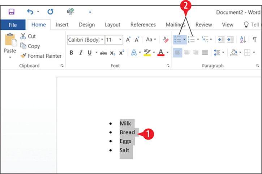Screen dimensions: 262x174
Task: Save the document with the floppy icon
Action: 12,12
